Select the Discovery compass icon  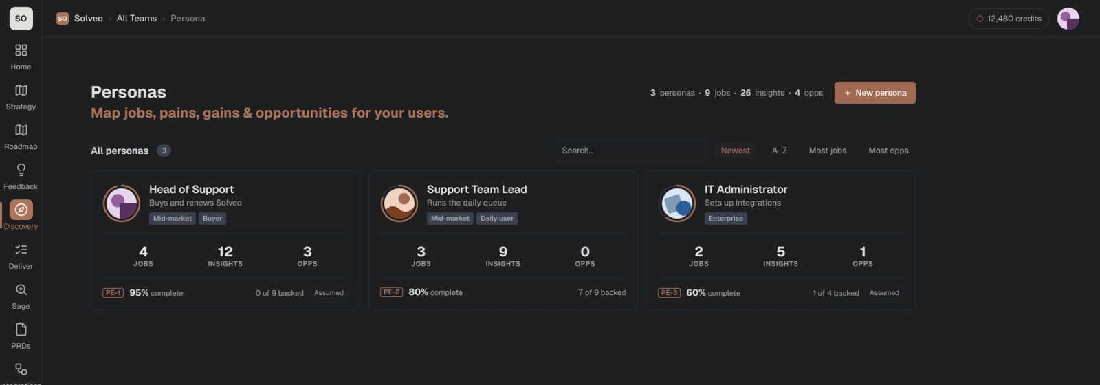tap(21, 210)
